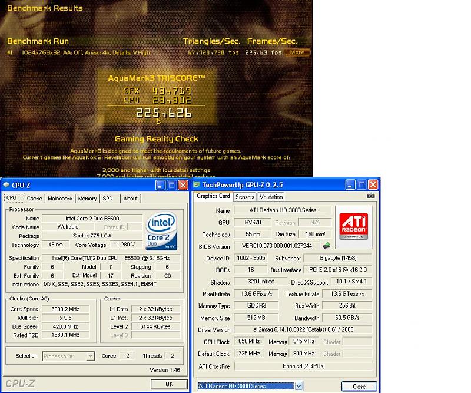The width and height of the screenshot is (471, 393).
Task: Click the CPU score 23,302
Action: [x=172, y=100]
